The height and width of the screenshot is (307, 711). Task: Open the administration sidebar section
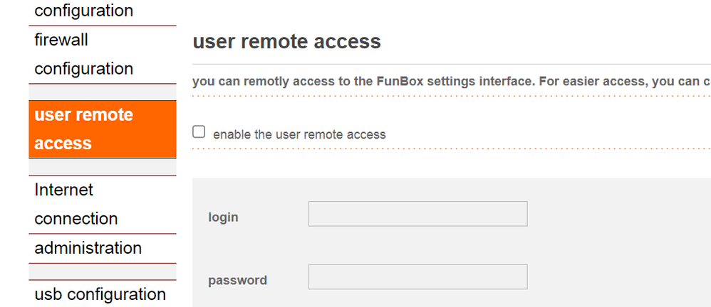click(88, 248)
